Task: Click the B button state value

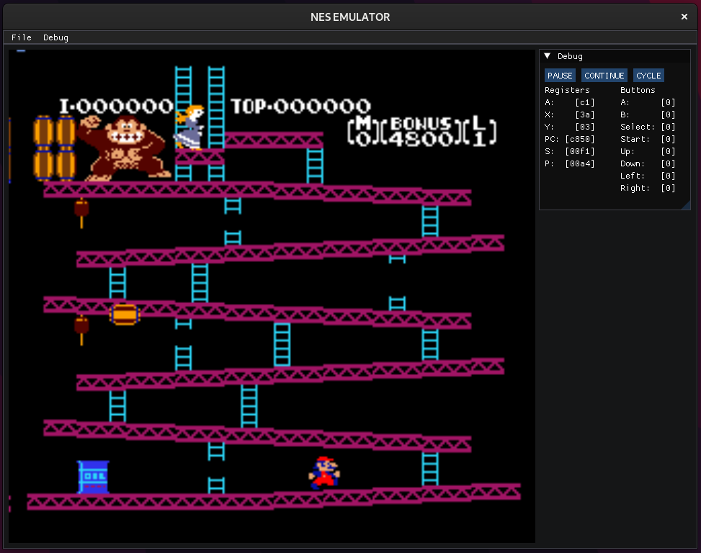Action: click(x=668, y=114)
